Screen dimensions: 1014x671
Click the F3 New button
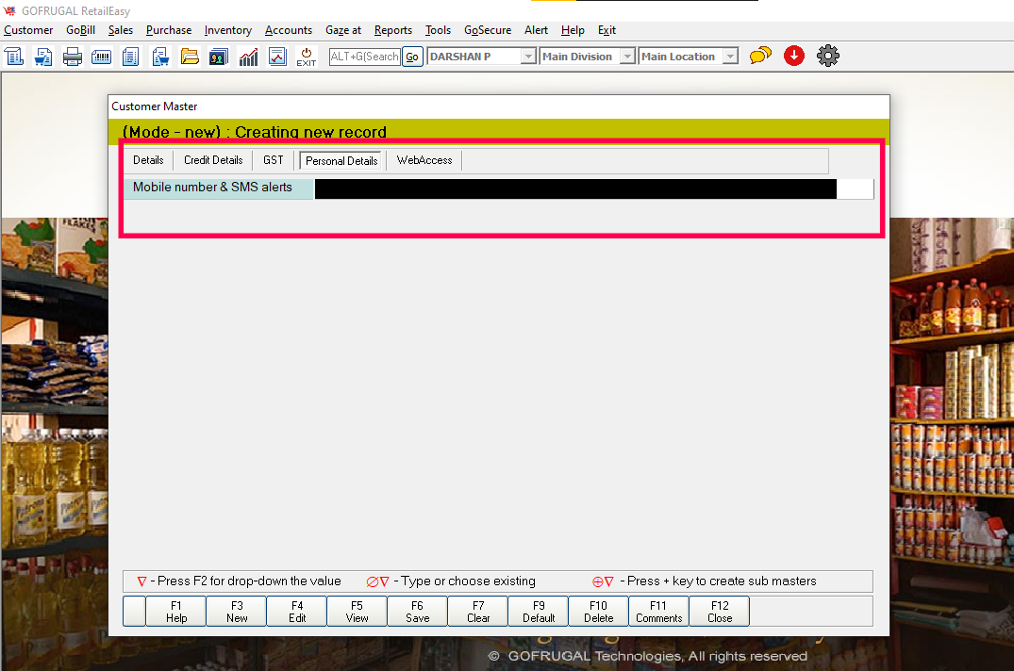pyautogui.click(x=237, y=612)
